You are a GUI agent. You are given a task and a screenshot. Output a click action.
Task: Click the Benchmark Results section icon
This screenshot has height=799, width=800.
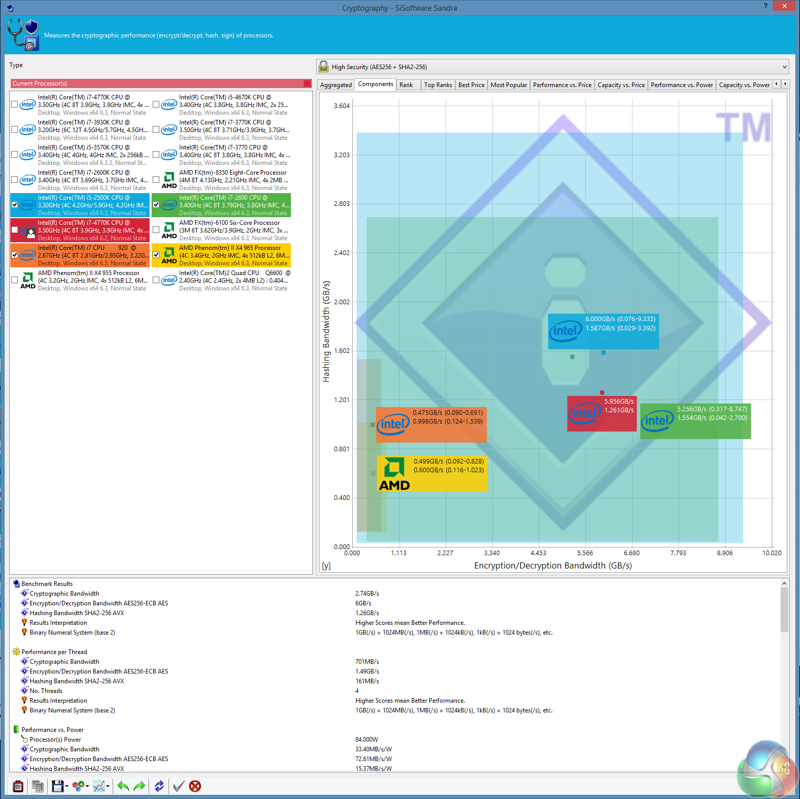tap(16, 583)
